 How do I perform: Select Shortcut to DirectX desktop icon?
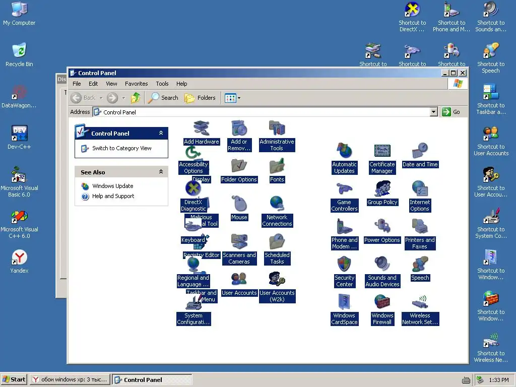pyautogui.click(x=412, y=17)
